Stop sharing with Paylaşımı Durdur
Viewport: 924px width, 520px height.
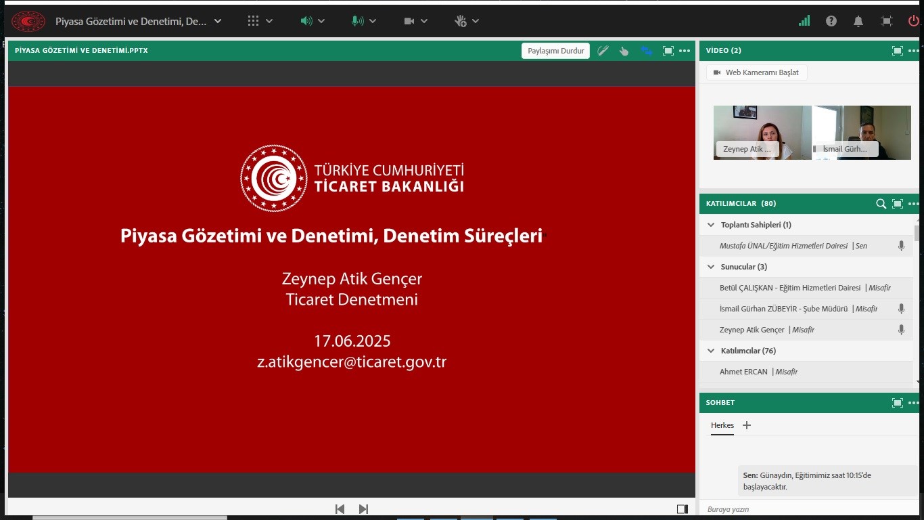click(555, 51)
